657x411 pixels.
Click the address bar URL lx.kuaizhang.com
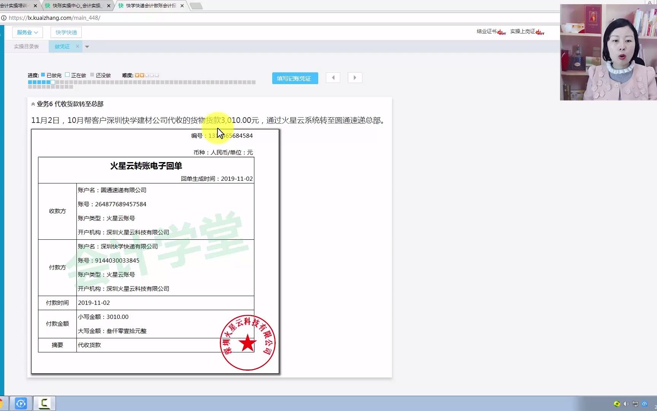(x=54, y=18)
